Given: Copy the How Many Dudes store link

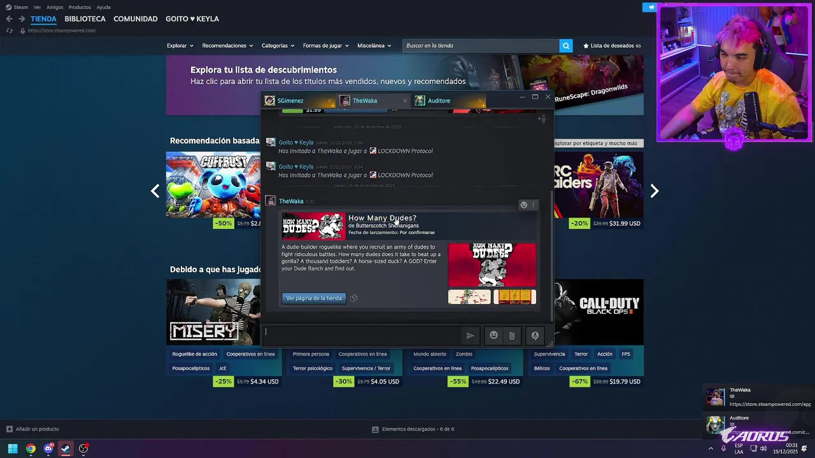Looking at the screenshot, I should tap(354, 298).
